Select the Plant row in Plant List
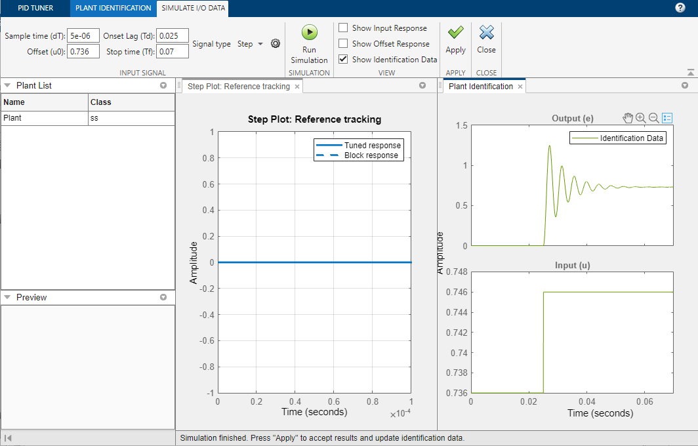The width and height of the screenshot is (698, 446). pyautogui.click(x=88, y=118)
